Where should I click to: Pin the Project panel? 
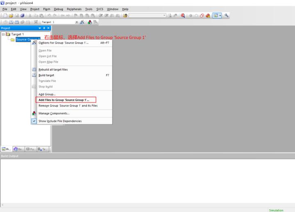[44, 28]
